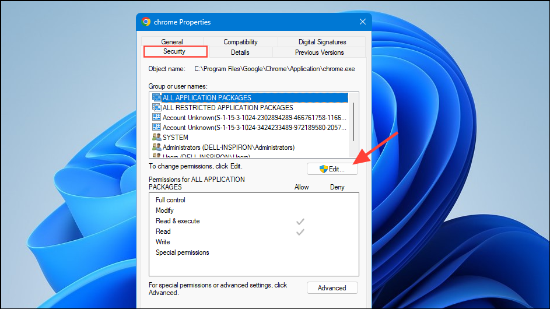Click the Administrators user group icon
Image resolution: width=550 pixels, height=309 pixels.
156,147
